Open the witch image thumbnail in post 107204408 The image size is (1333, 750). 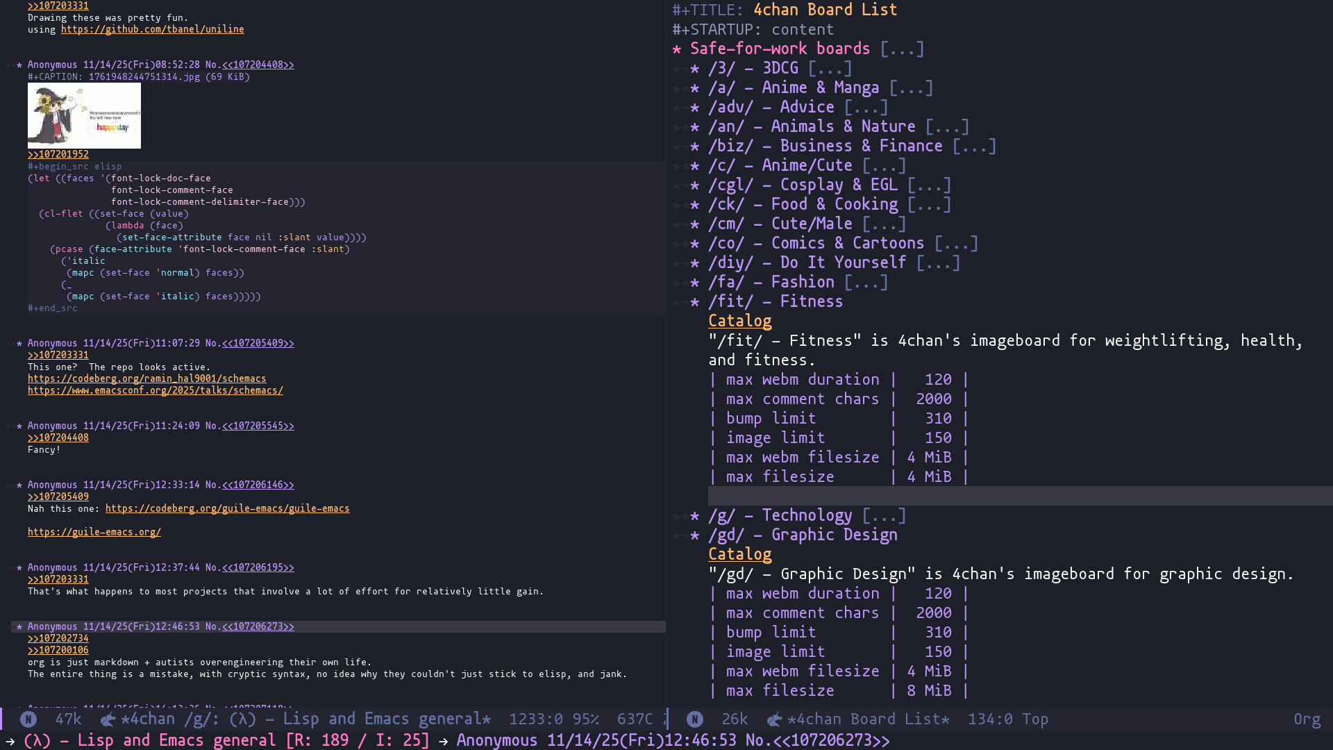tap(84, 115)
